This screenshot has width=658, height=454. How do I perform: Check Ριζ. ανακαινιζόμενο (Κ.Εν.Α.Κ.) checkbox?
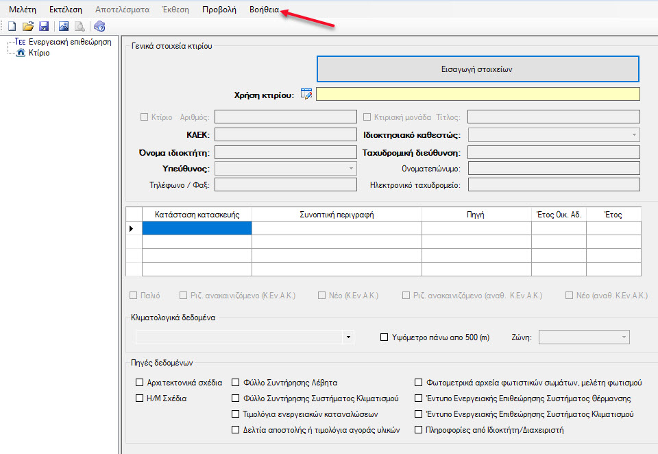184,296
